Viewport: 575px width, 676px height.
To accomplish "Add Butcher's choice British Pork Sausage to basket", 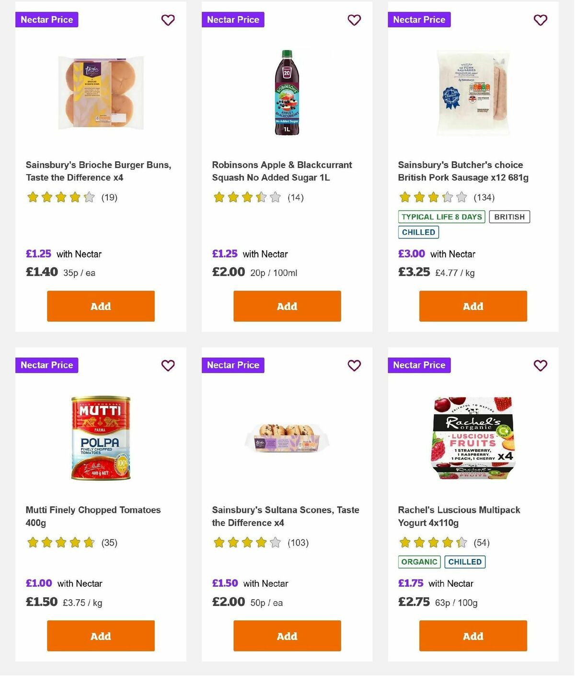I will [x=472, y=306].
